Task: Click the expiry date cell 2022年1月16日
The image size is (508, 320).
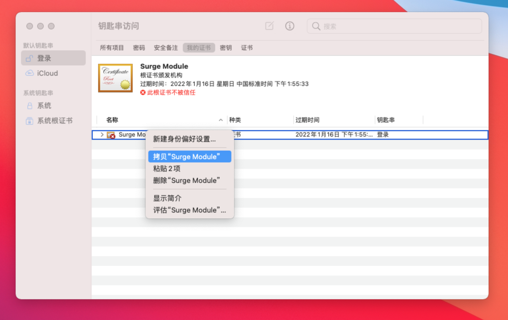Action: tap(334, 134)
